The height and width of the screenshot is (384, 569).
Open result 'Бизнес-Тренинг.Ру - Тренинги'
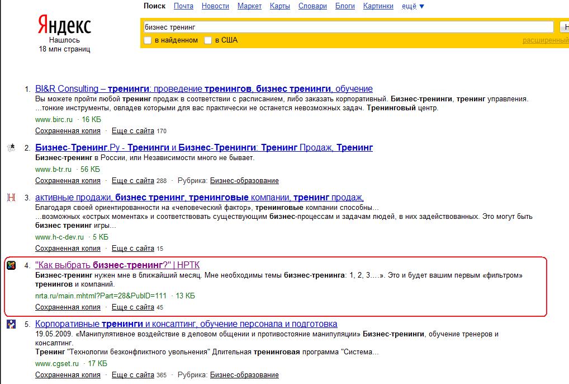(204, 147)
